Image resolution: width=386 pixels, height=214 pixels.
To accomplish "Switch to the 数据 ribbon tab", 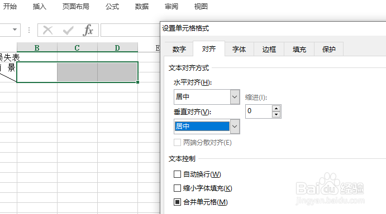I will pos(142,6).
